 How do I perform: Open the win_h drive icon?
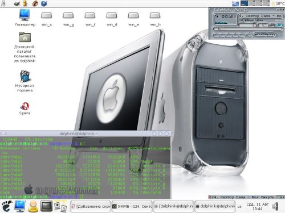tap(155, 19)
